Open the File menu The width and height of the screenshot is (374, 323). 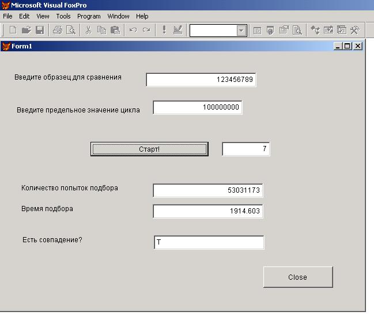7,16
